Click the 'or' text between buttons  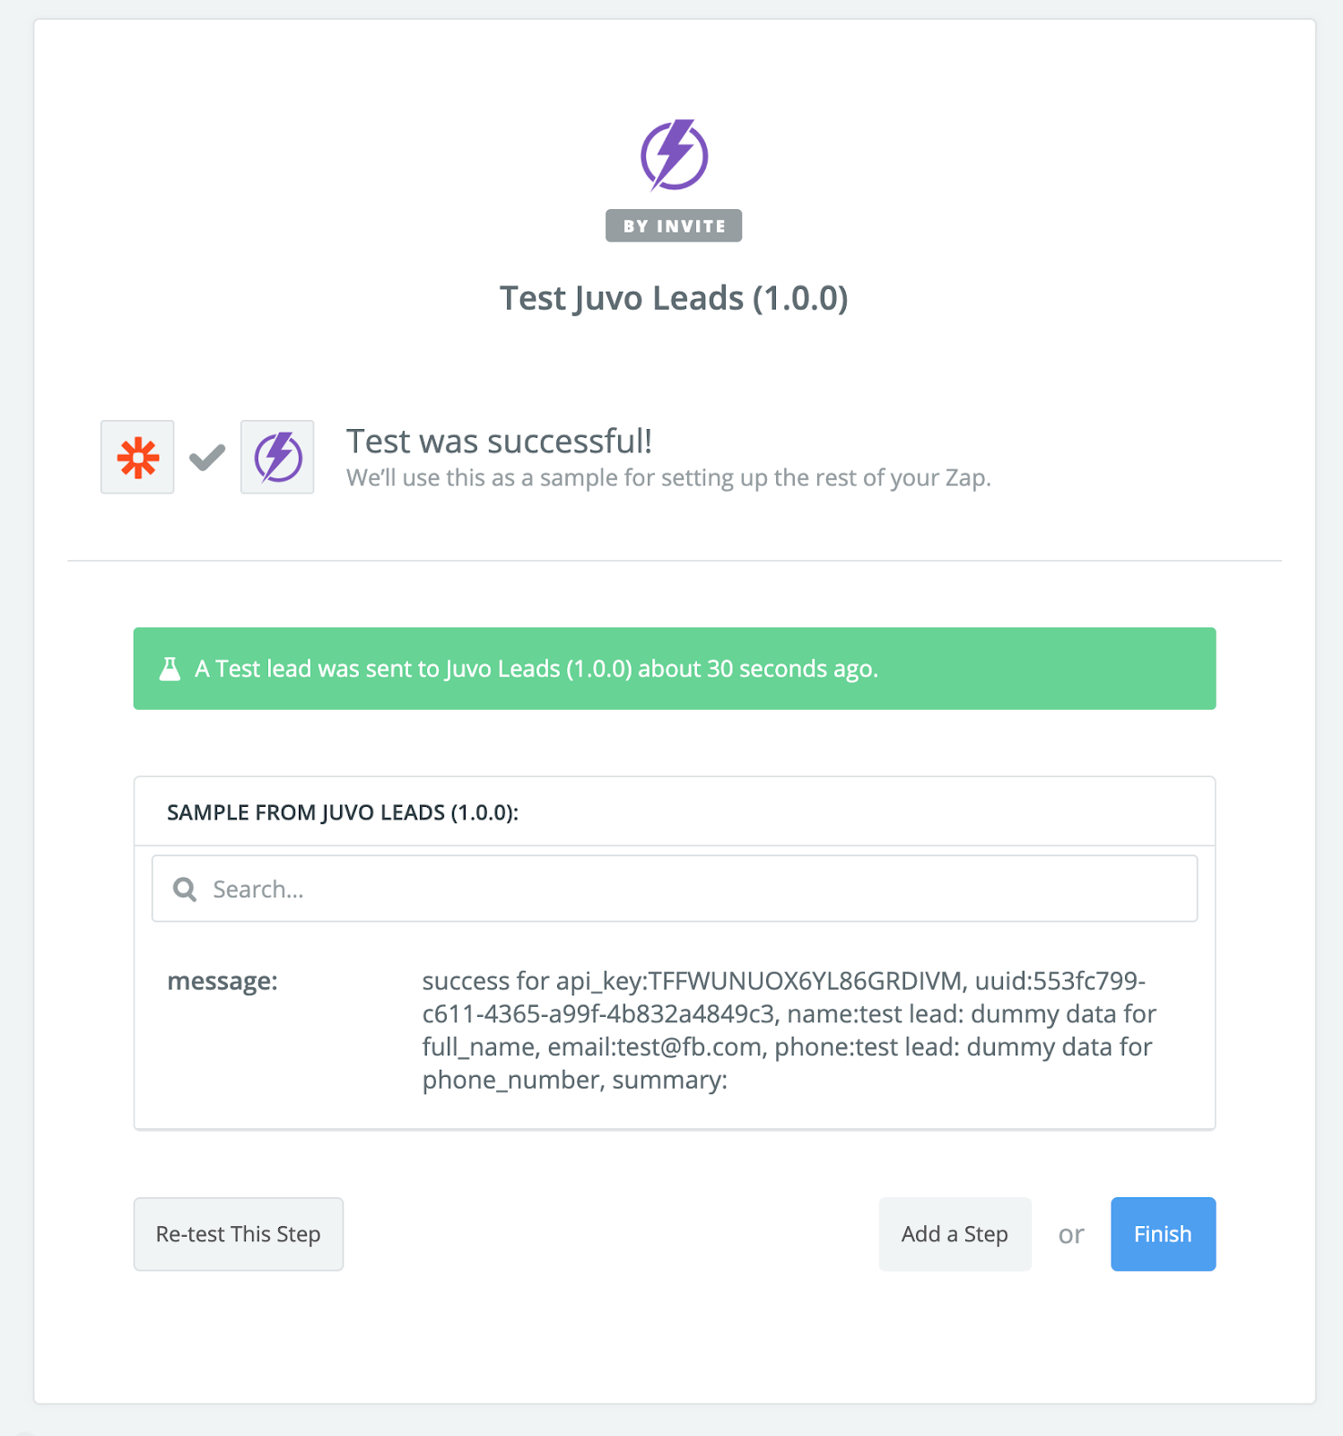[x=1071, y=1235]
